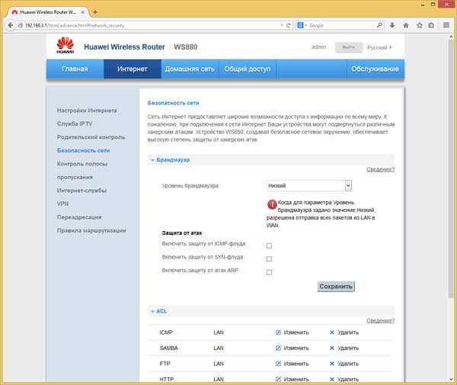Viewport: 457px width, 385px height.
Task: Click the warning icon beside the firewall note
Action: coord(272,204)
